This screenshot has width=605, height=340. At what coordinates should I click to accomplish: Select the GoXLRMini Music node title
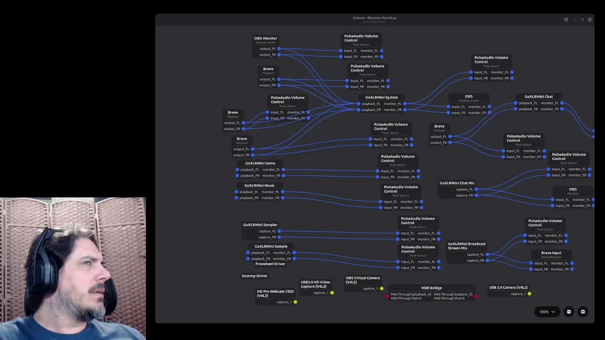(x=259, y=186)
